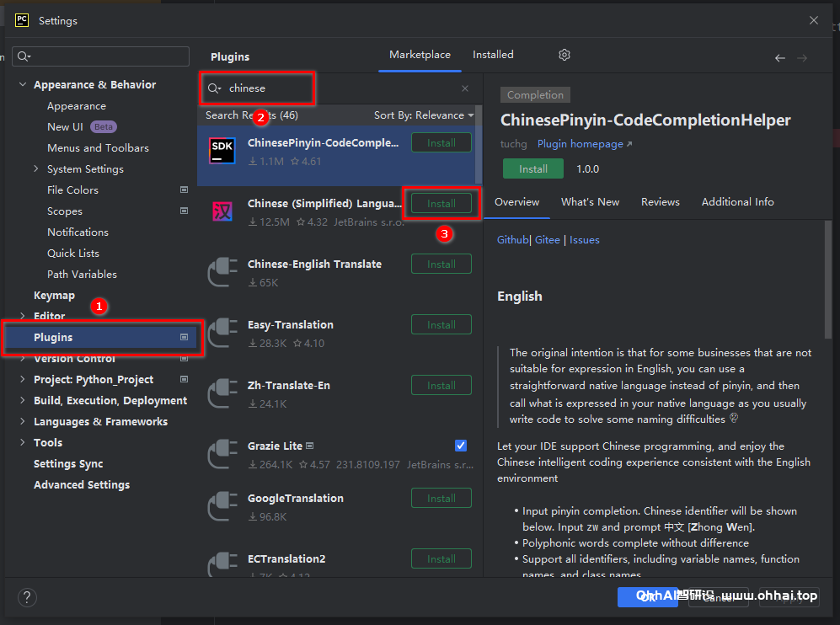Click the Zh-Translate-En plug icon
840x625 pixels.
(222, 393)
